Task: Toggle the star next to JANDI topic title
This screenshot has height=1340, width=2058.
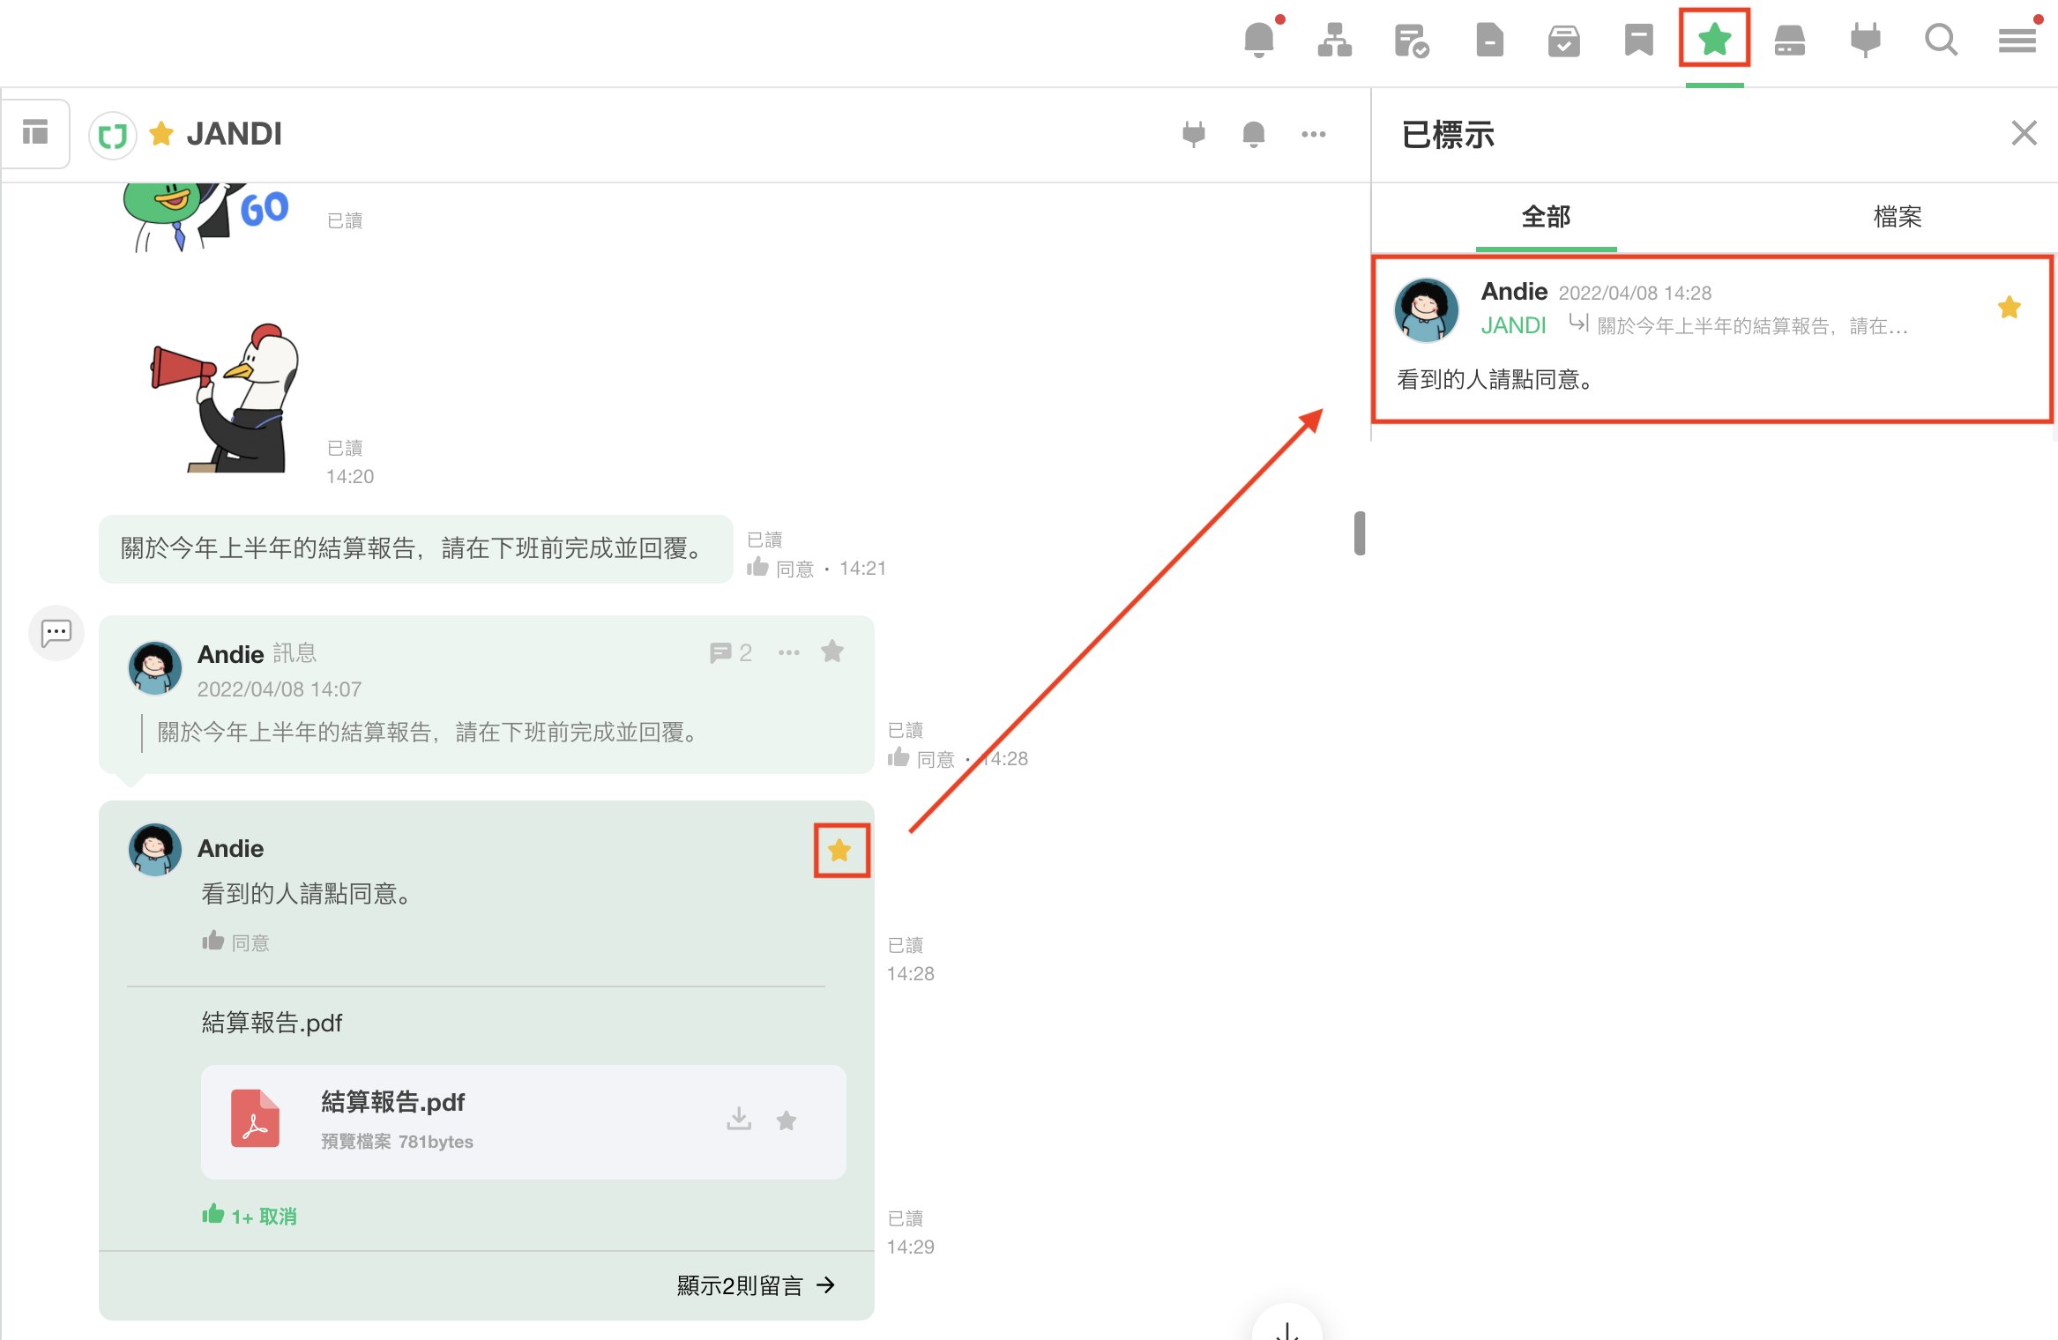Action: point(161,134)
